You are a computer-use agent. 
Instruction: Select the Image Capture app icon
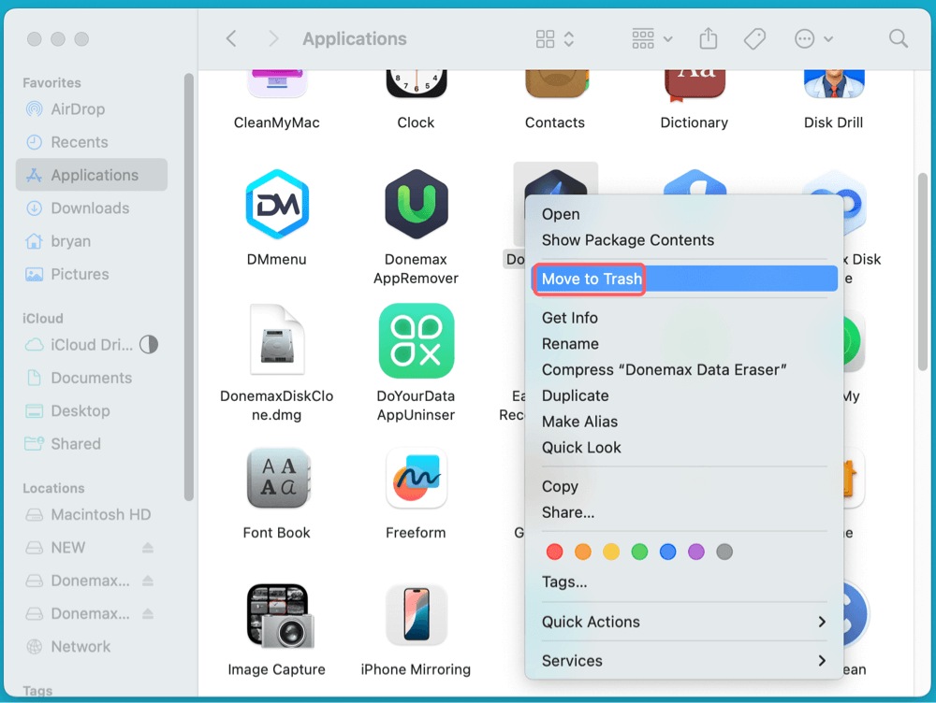[276, 616]
